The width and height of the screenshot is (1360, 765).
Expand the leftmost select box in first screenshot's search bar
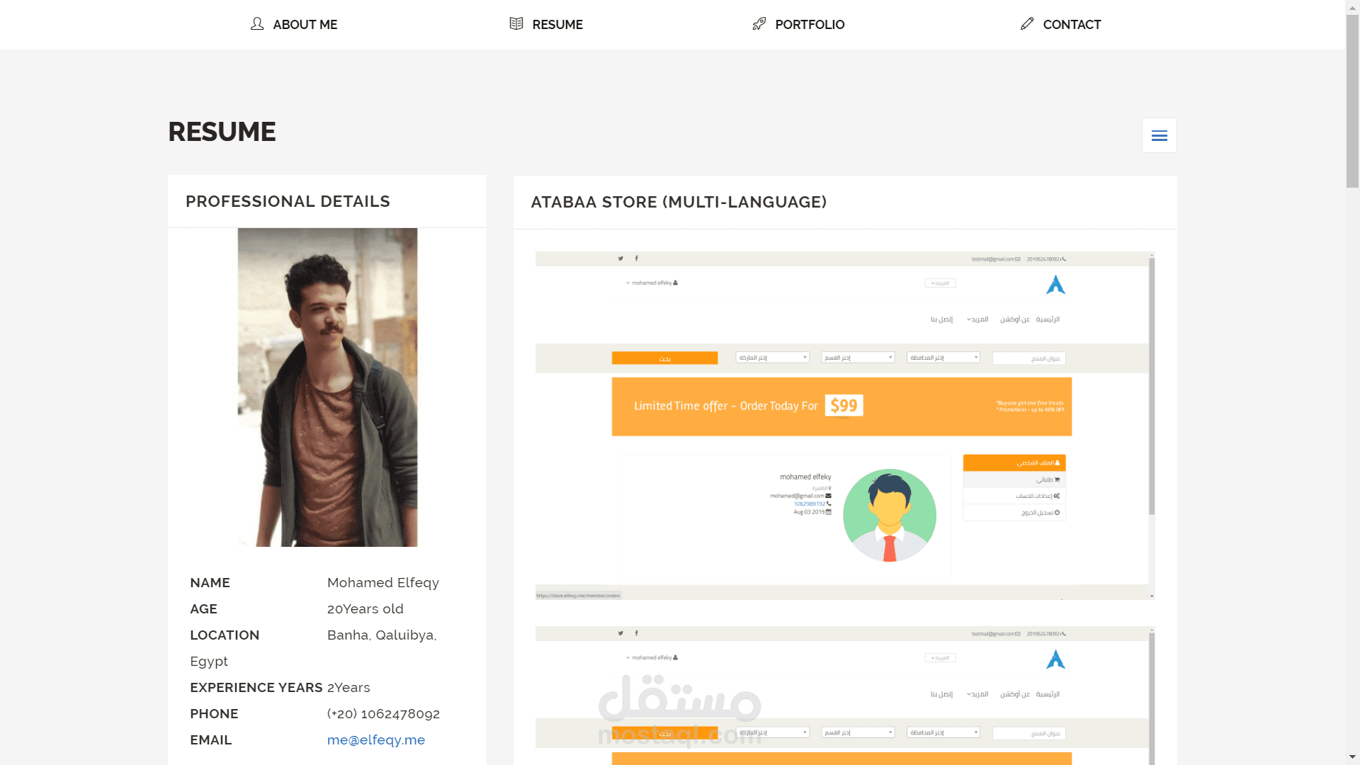click(x=772, y=358)
